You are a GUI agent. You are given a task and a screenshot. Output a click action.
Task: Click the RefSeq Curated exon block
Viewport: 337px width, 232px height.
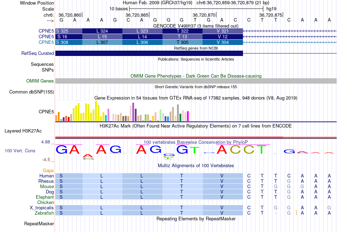149,53
